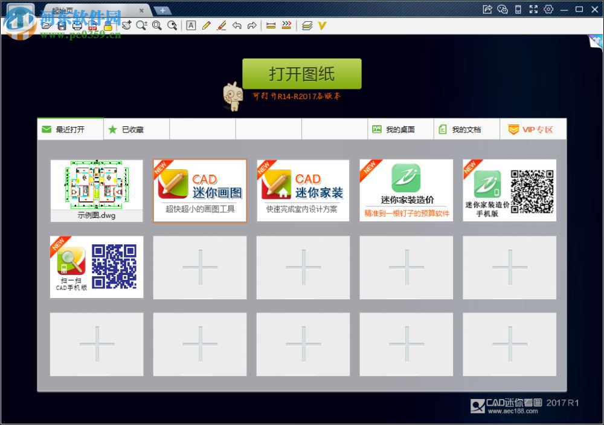Switch to the 已收藏 favorites tab
Viewport: 604px width, 425px height.
[136, 129]
